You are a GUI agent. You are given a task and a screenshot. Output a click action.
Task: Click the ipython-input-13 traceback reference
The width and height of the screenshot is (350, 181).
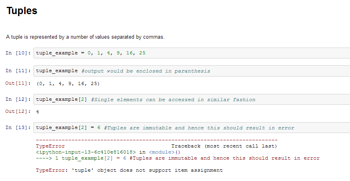[85, 152]
